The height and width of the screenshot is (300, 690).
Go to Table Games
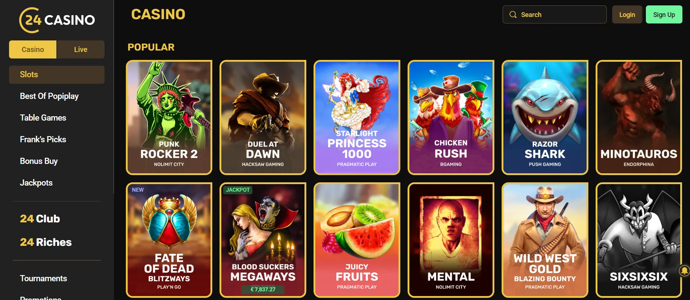(43, 118)
